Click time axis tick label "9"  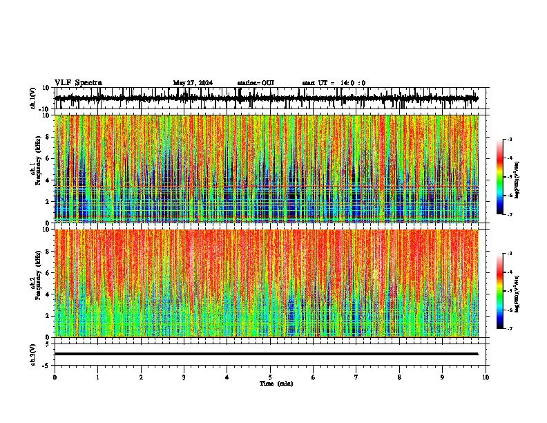442,377
